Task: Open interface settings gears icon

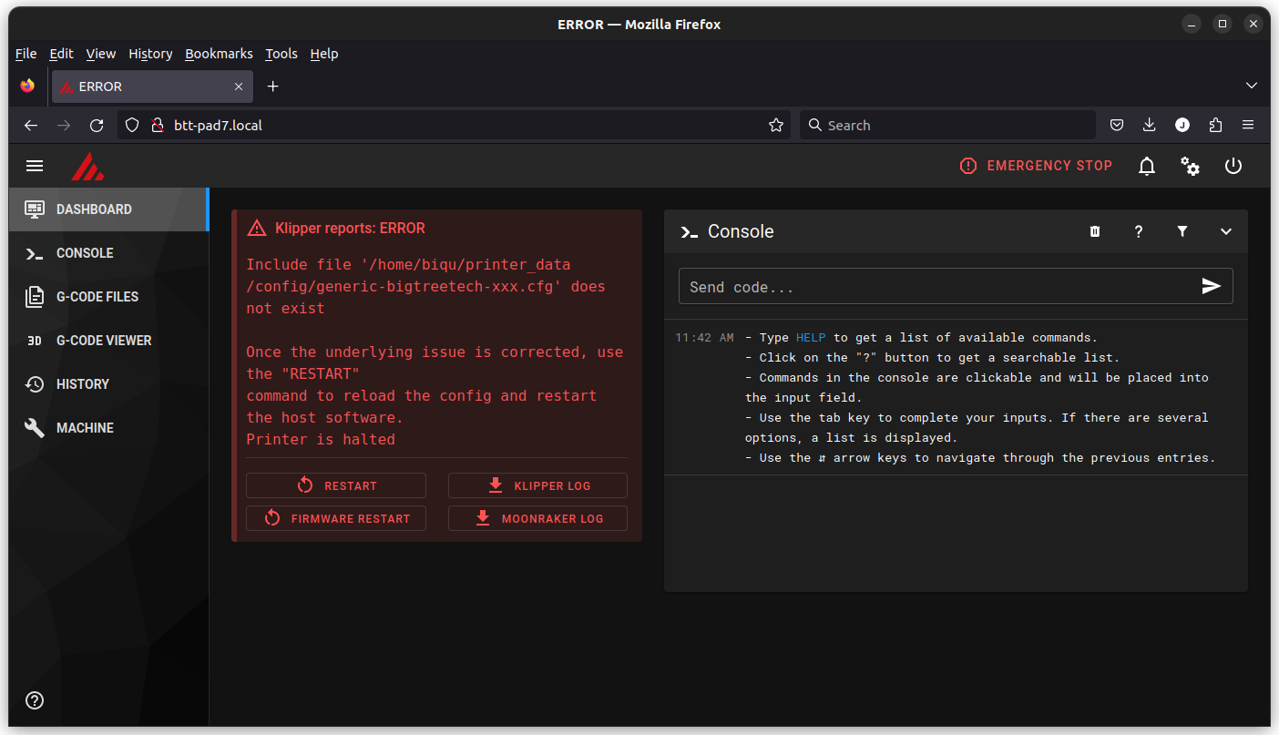Action: click(x=1190, y=166)
